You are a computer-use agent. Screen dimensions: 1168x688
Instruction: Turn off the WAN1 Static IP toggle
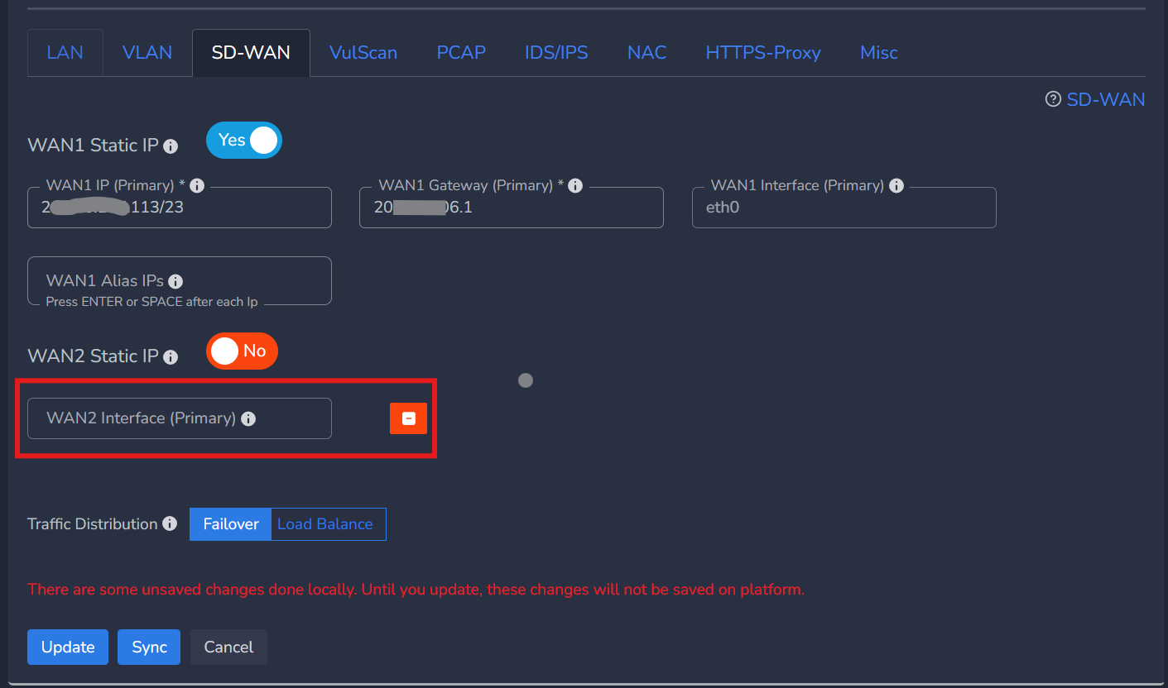click(244, 141)
